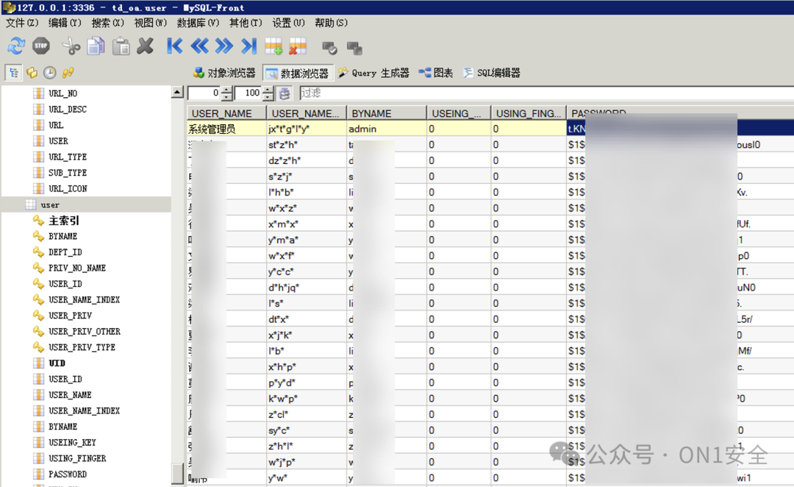The image size is (794, 487).
Task: Select the 主索引 key in tree
Action: (x=64, y=221)
